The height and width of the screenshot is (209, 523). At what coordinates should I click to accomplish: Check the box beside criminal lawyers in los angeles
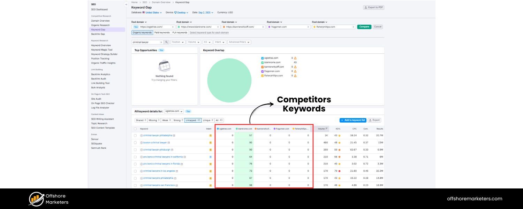pyautogui.click(x=136, y=171)
